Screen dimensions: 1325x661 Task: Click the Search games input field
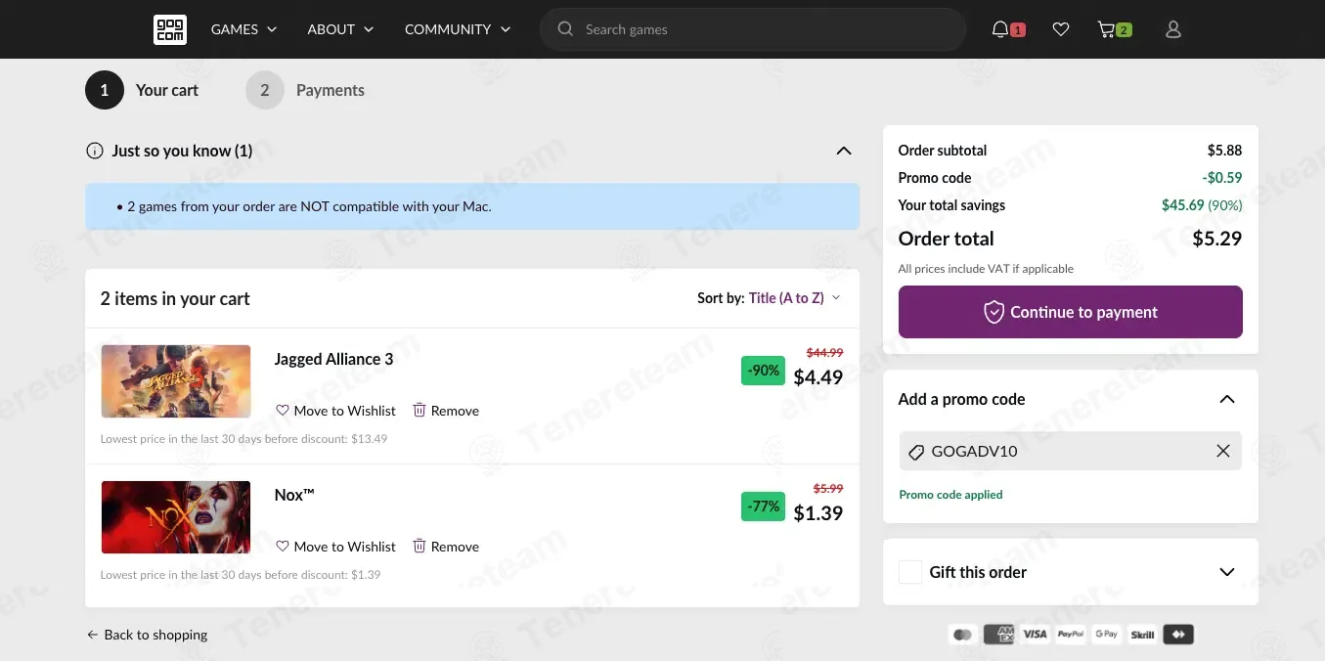753,29
